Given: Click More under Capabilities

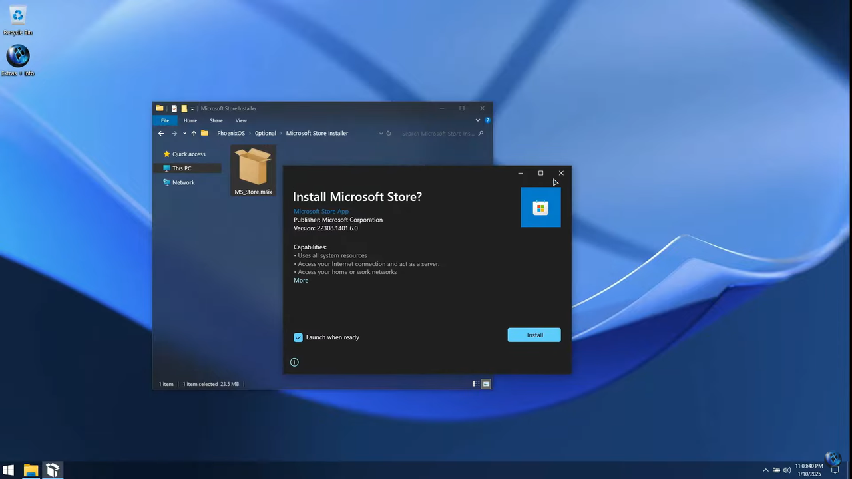Looking at the screenshot, I should click(301, 280).
